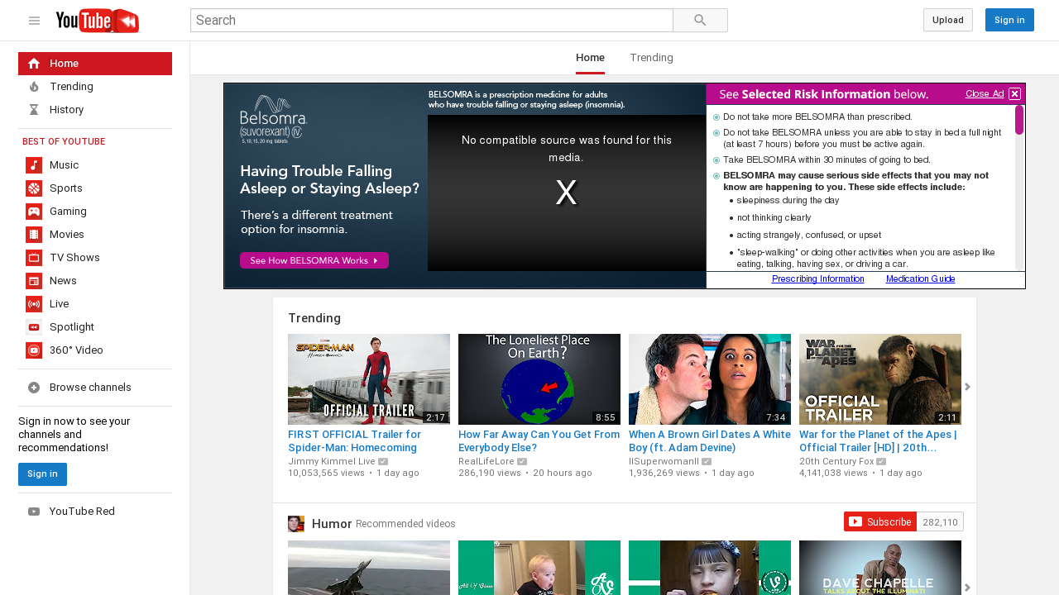Click the Trending section heading
Viewport: 1059px width, 595px height.
[x=314, y=318]
